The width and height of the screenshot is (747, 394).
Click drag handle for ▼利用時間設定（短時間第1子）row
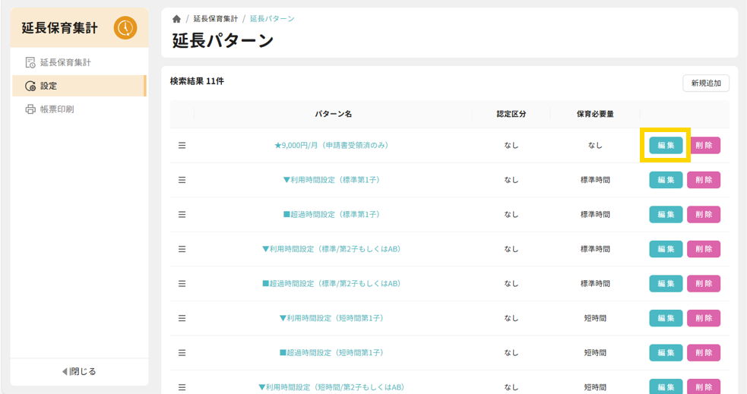pyautogui.click(x=182, y=318)
